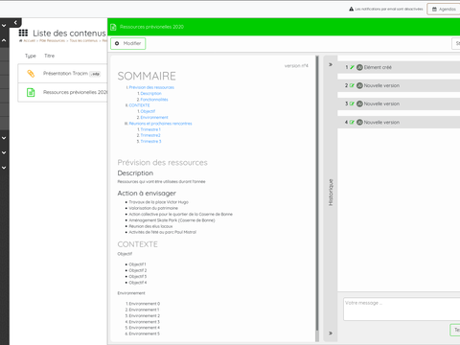Screen dimensions: 460x345
Task: Click the green header title Ressources prévionelles 2020
Action: tap(151, 27)
